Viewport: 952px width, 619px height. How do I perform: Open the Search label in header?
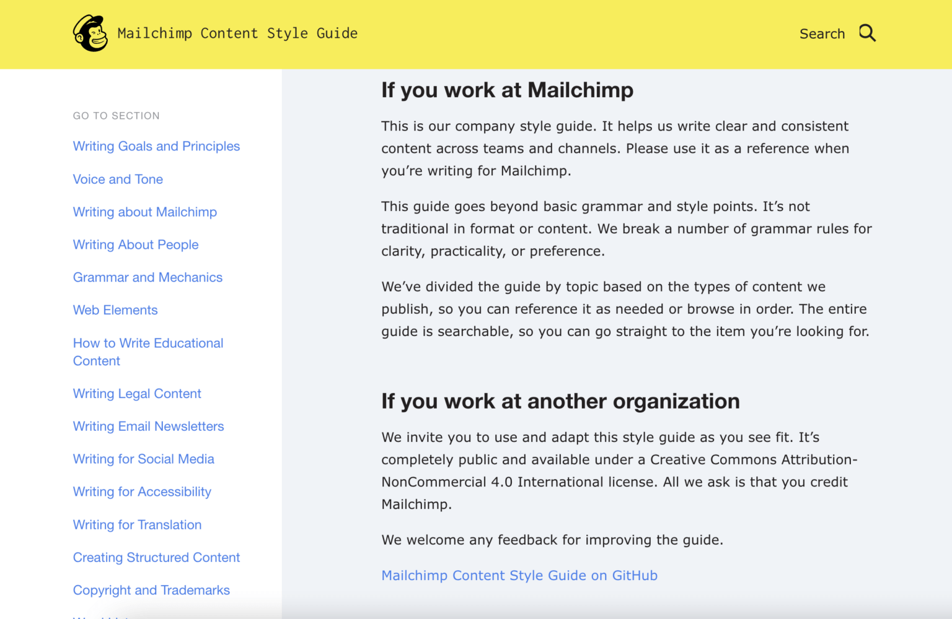pyautogui.click(x=822, y=34)
